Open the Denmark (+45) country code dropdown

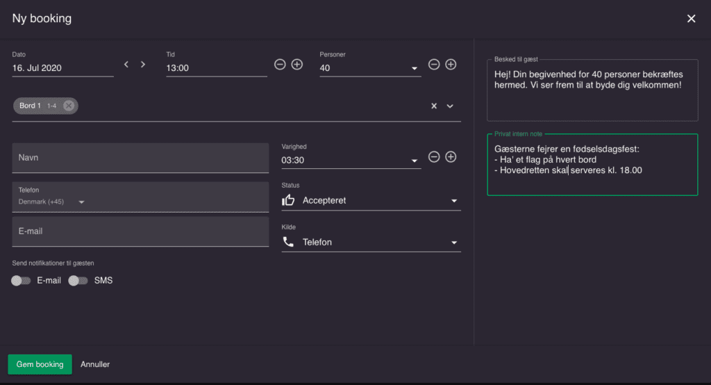(51, 202)
